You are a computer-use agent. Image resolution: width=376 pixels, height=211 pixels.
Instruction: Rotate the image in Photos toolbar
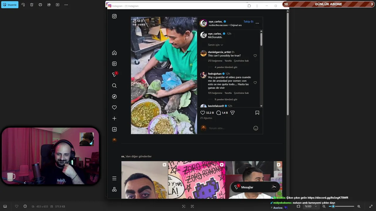[23, 5]
